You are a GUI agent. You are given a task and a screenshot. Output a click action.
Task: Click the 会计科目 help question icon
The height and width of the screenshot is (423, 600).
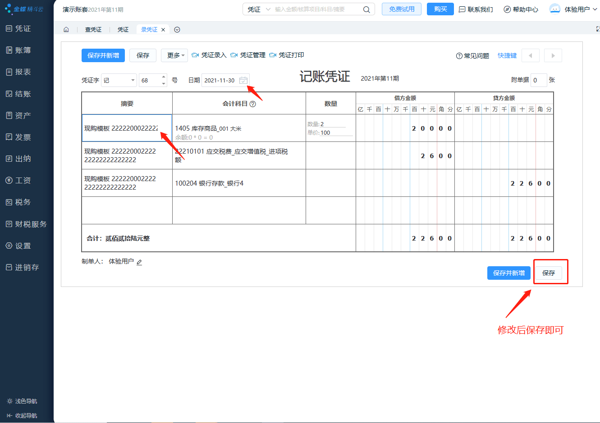point(253,104)
